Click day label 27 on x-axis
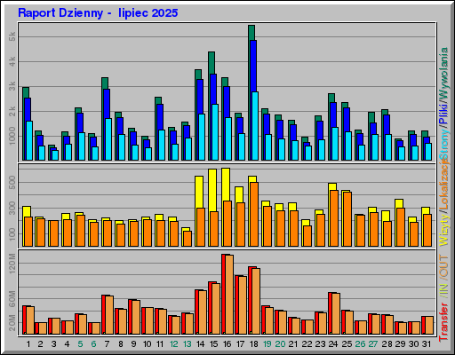This screenshot has height=355, width=455. click(373, 344)
